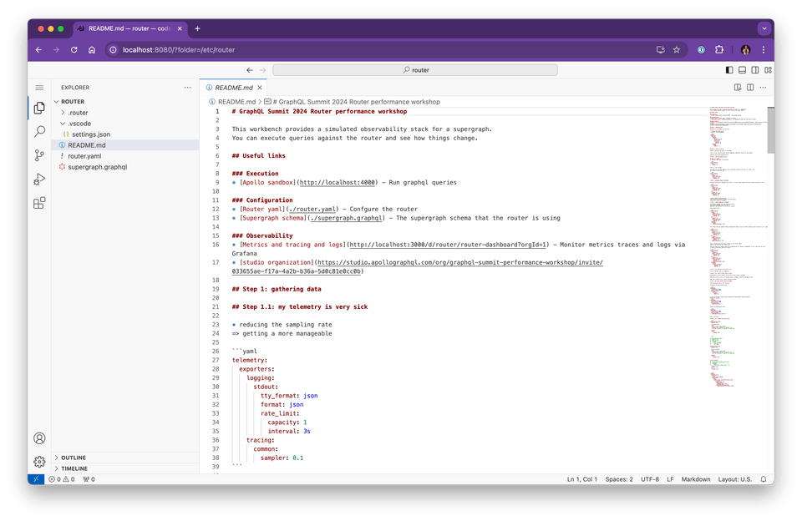Image resolution: width=802 pixels, height=521 pixels.
Task: Bookmark this page with the star icon
Action: pos(677,49)
